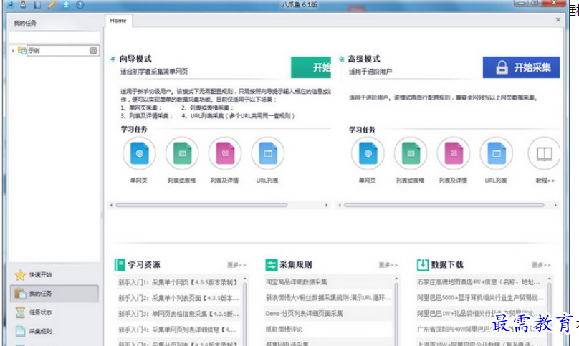Viewport: 579px width, 346px height.
Task: Click left scroll arrow under 向导模式 panel
Action: click(111, 205)
